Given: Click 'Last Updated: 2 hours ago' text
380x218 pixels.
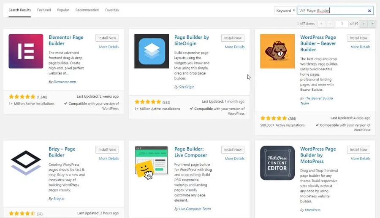Looking at the screenshot, I should [x=98, y=213].
